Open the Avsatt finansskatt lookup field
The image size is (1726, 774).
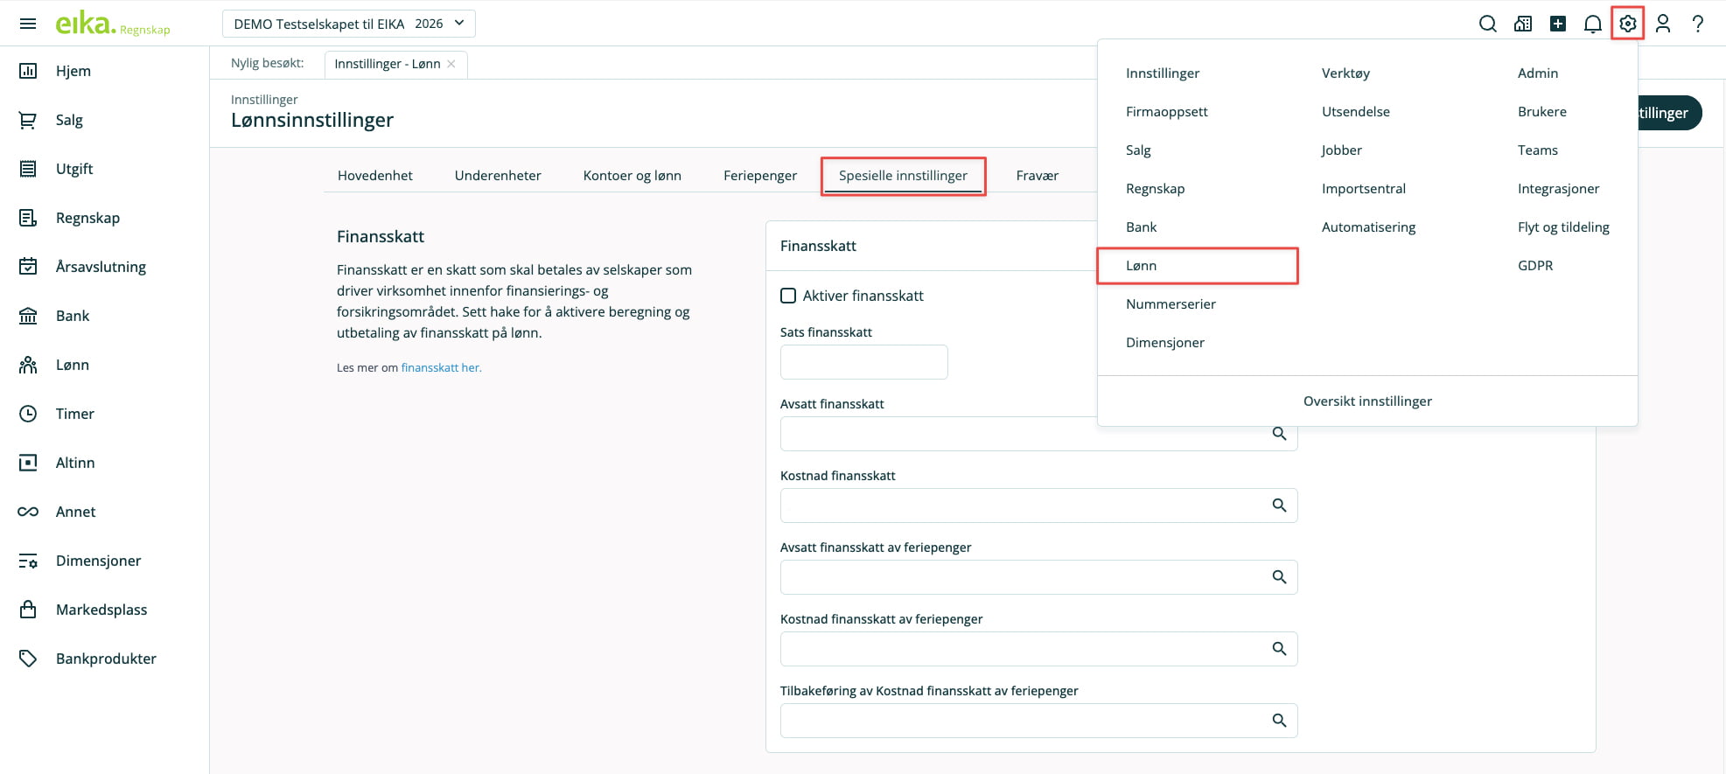(1024, 434)
